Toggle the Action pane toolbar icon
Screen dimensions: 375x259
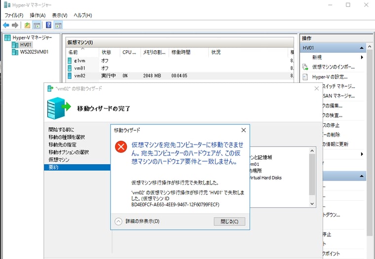58,25
